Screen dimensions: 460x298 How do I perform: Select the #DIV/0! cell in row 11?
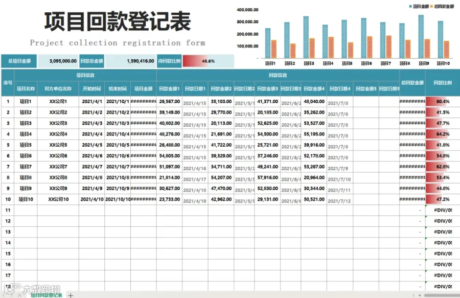(443, 210)
